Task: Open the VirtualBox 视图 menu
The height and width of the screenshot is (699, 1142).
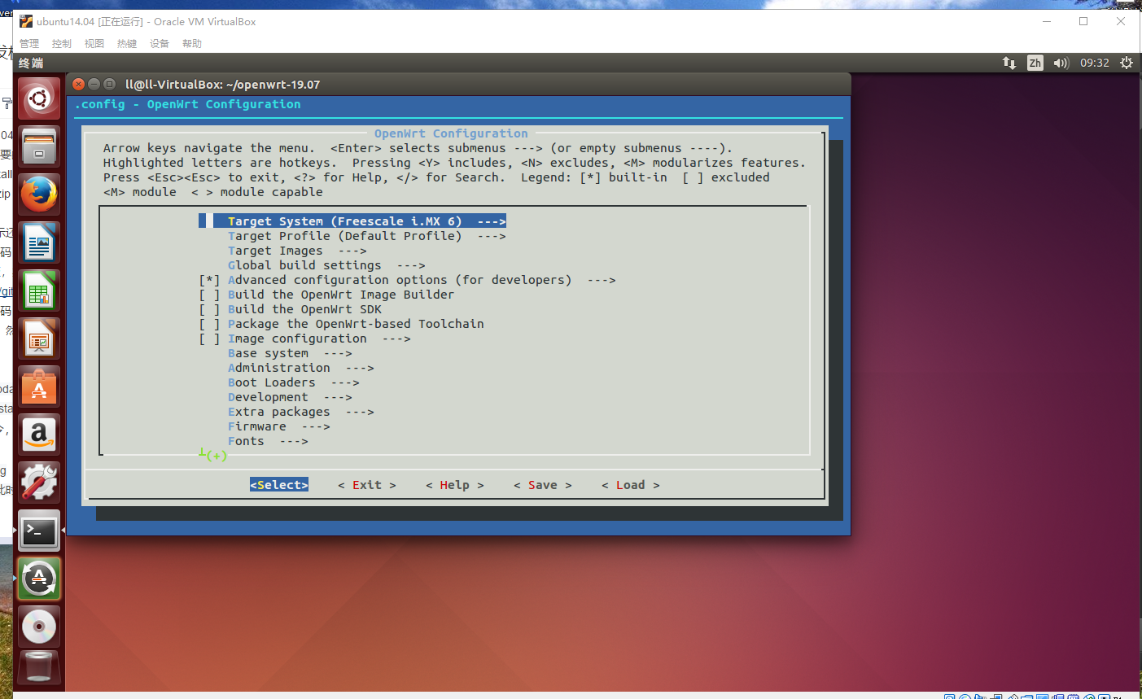Action: click(94, 43)
